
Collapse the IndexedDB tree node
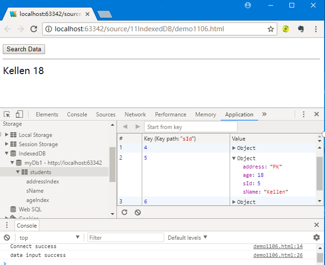tap(7, 153)
